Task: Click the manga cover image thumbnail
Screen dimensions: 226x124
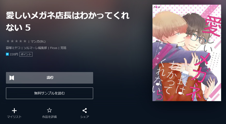Action: point(187,53)
